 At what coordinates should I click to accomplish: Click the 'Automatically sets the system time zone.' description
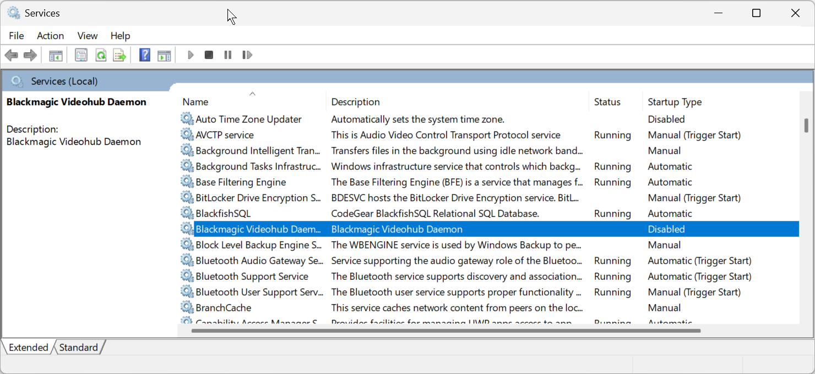[x=418, y=119]
